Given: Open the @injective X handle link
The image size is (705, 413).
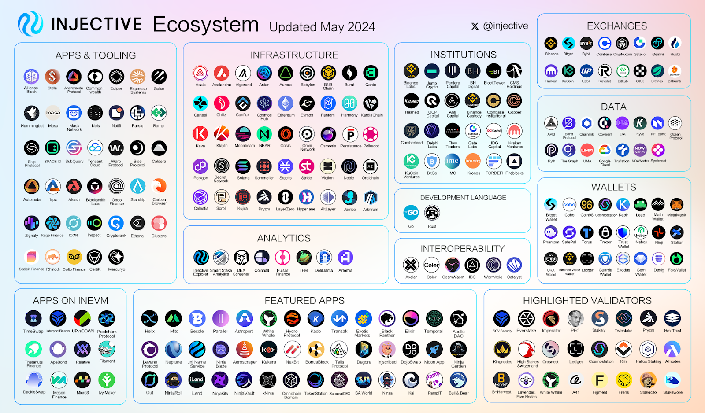Looking at the screenshot, I should [x=500, y=26].
